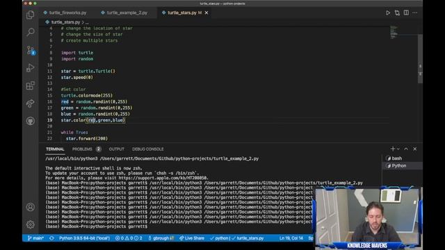The height and width of the screenshot is (250, 445).
Task: Click the PROBLEMS count badge 2
Action: click(98, 149)
